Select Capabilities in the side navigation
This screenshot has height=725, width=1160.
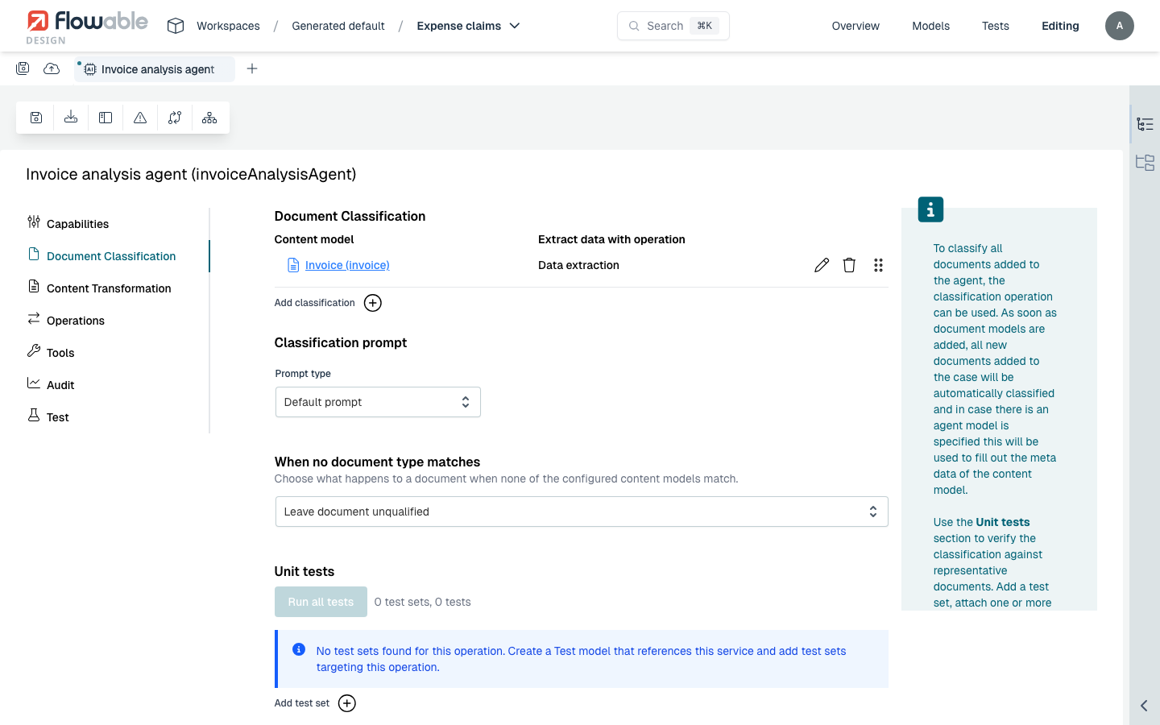click(77, 224)
